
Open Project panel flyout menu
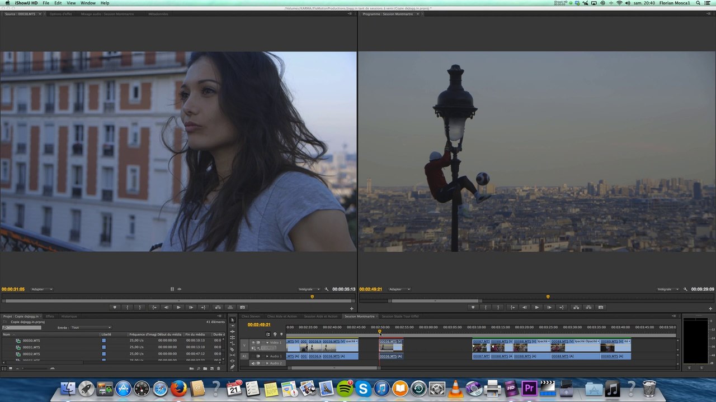[220, 316]
